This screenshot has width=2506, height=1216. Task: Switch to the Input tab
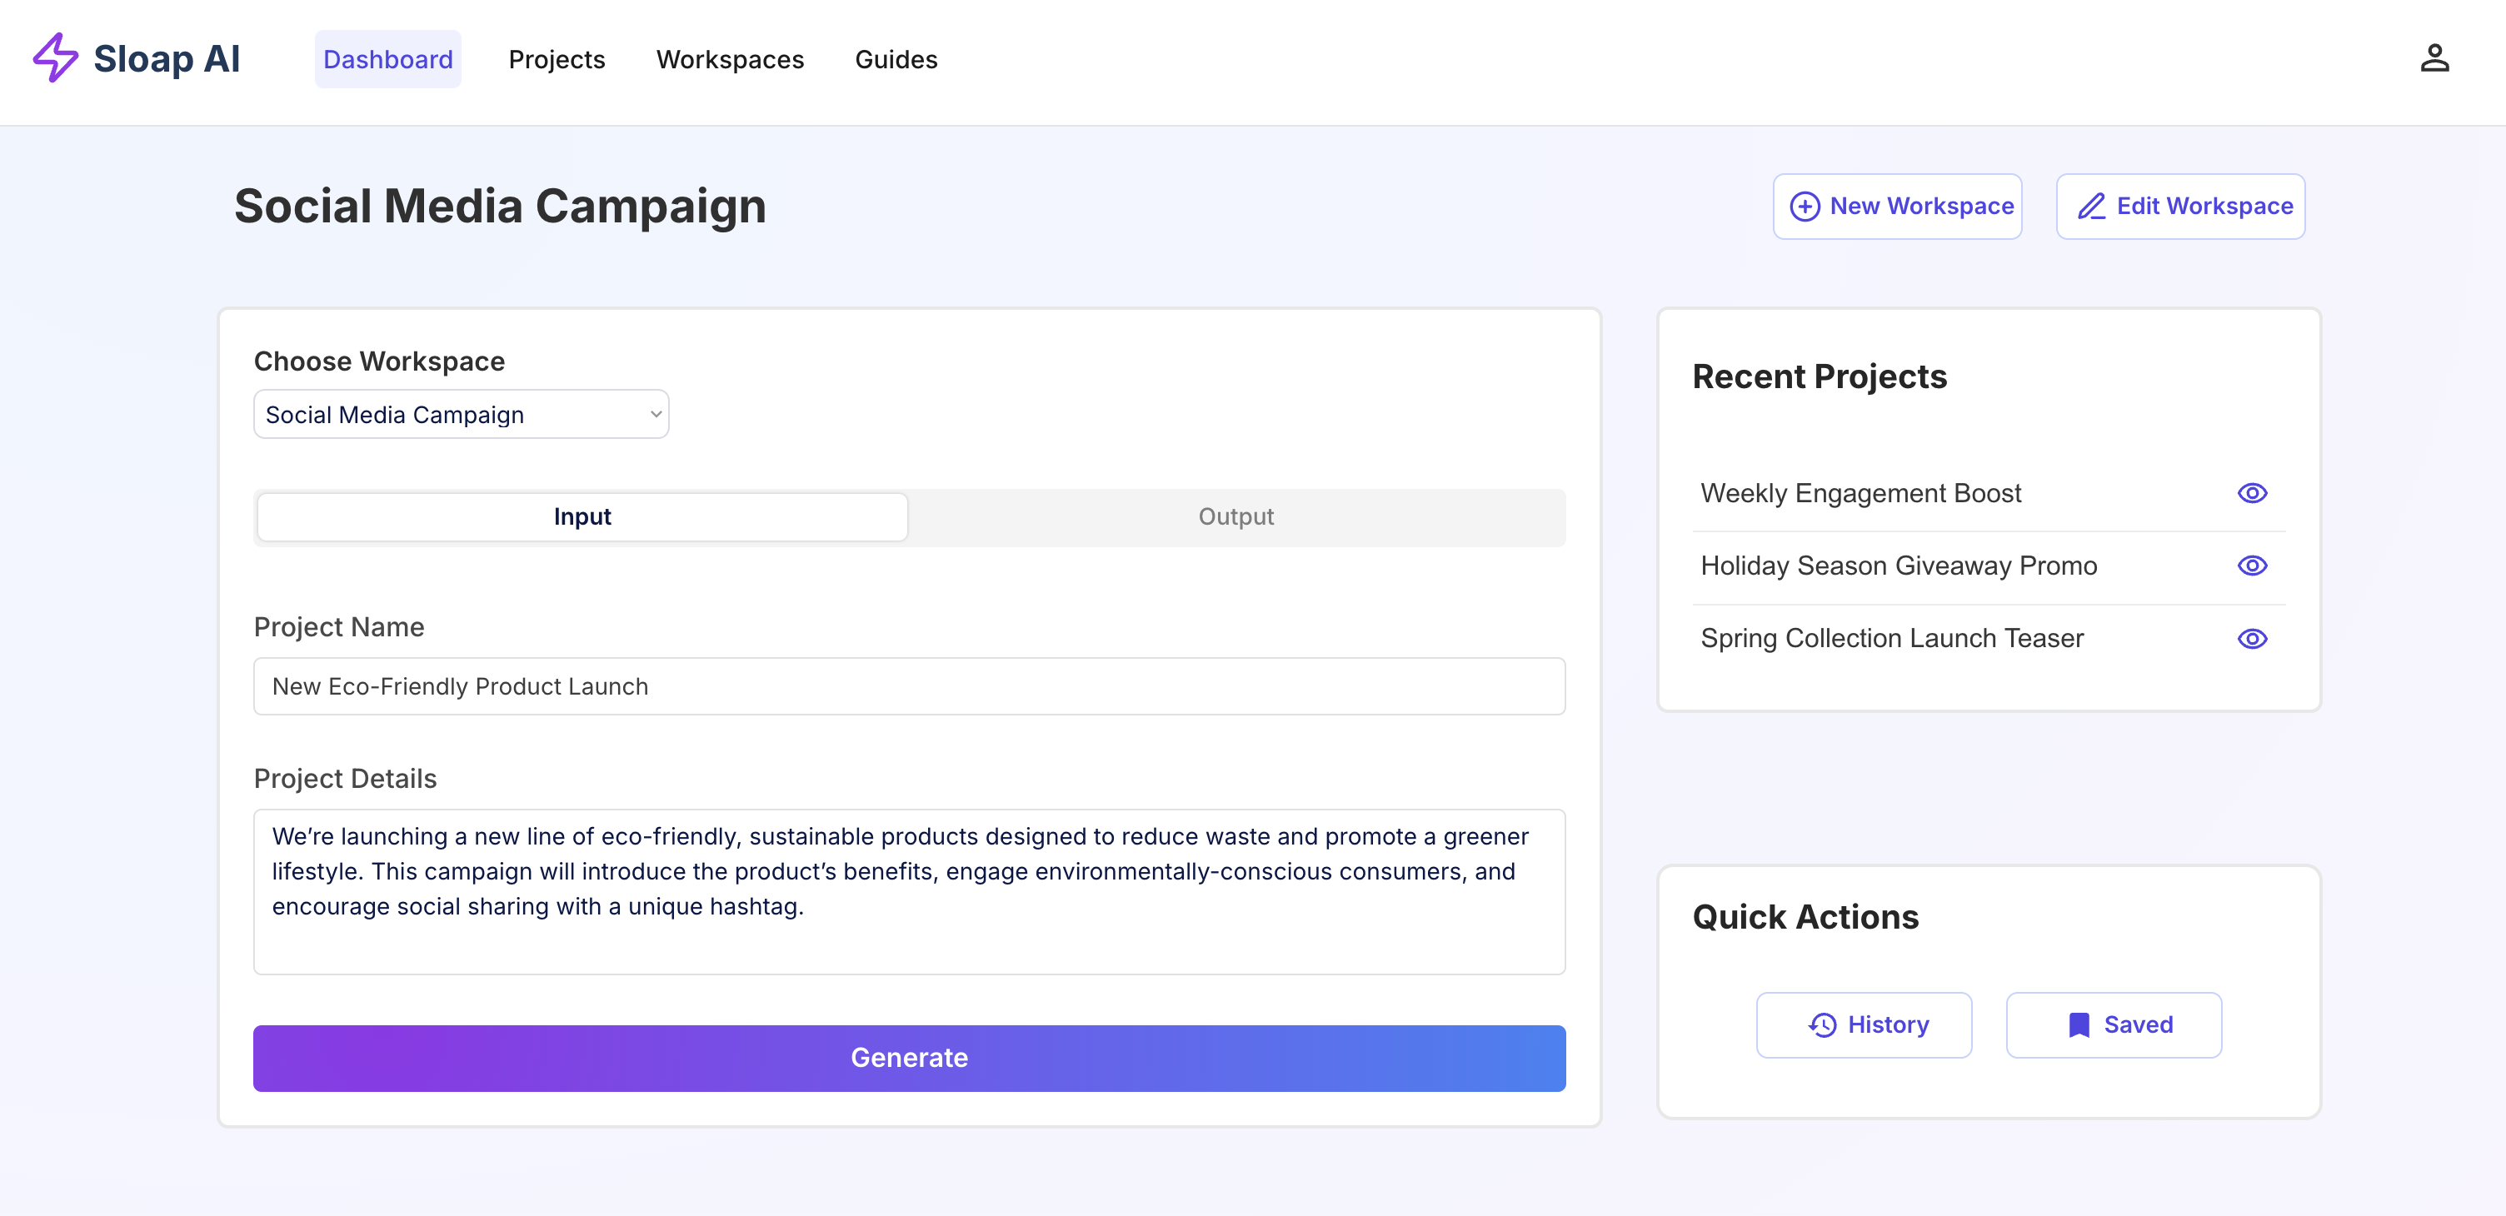click(x=582, y=516)
